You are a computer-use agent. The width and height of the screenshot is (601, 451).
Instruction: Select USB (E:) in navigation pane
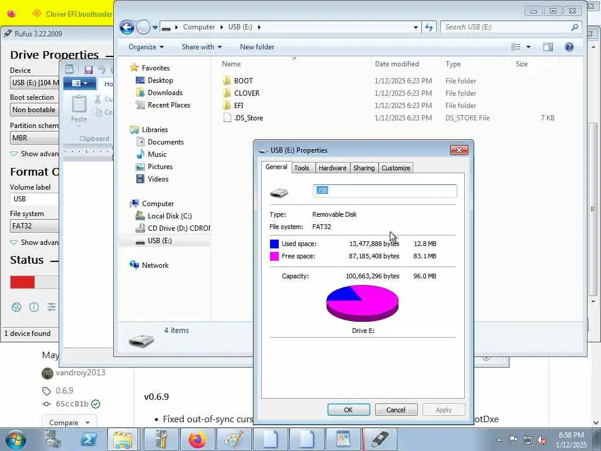[x=160, y=240]
